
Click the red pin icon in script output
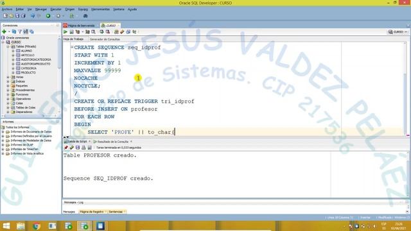(66, 148)
